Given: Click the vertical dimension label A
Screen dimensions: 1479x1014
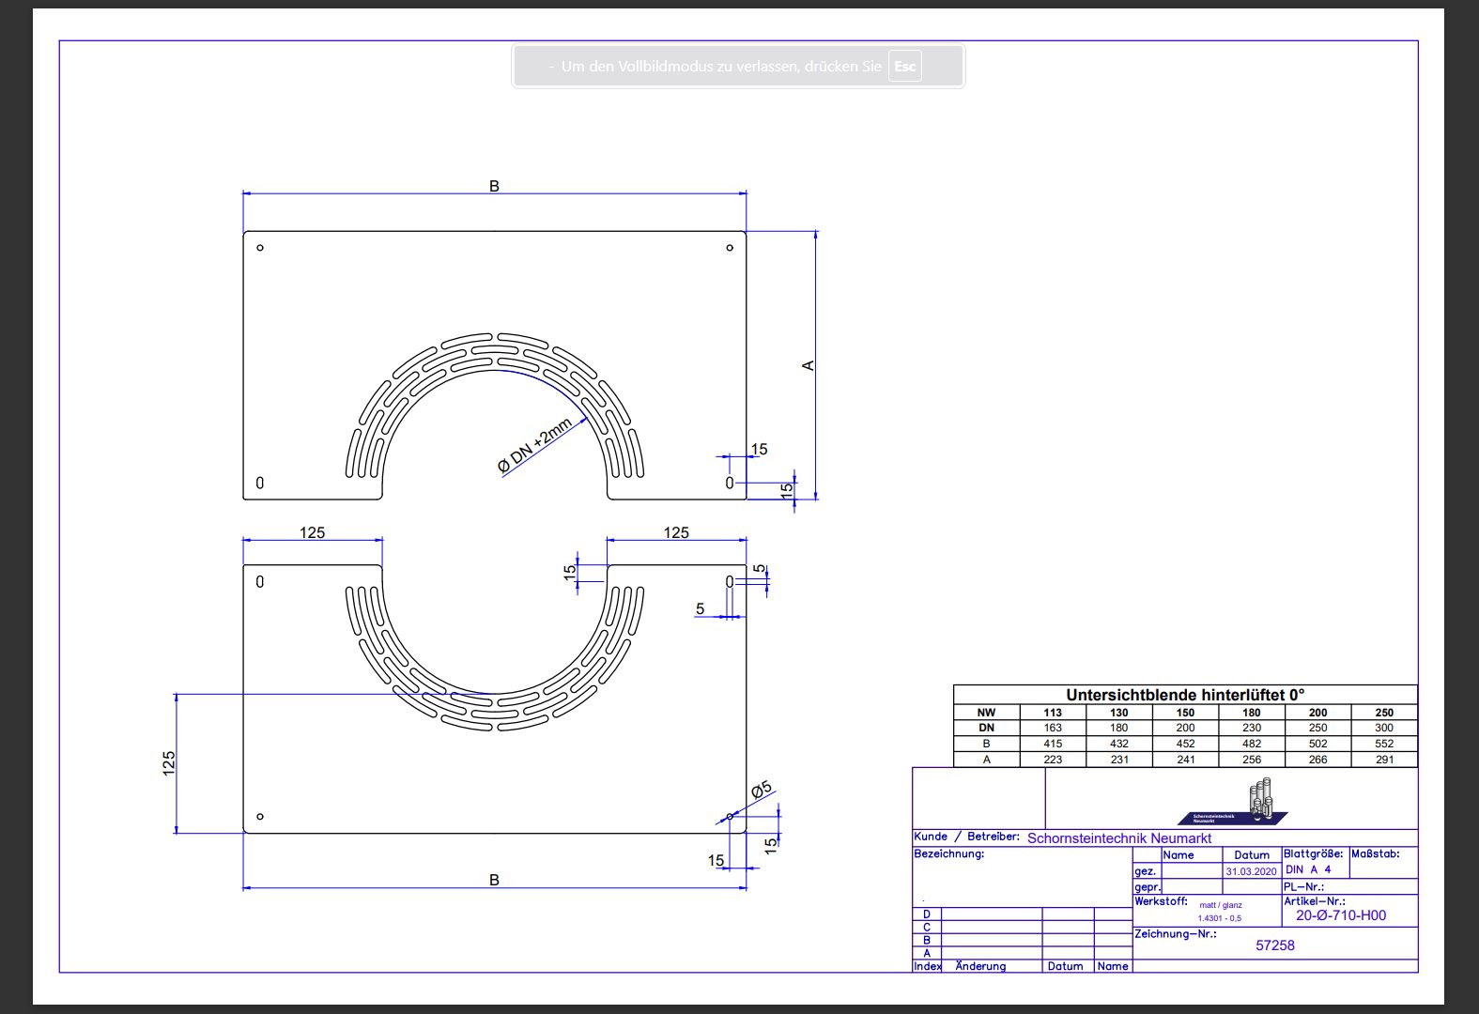Looking at the screenshot, I should 808,365.
